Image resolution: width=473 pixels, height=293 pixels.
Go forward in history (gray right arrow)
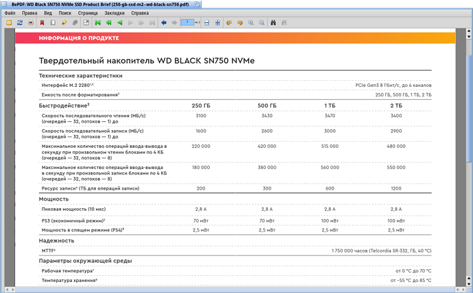pos(174,23)
